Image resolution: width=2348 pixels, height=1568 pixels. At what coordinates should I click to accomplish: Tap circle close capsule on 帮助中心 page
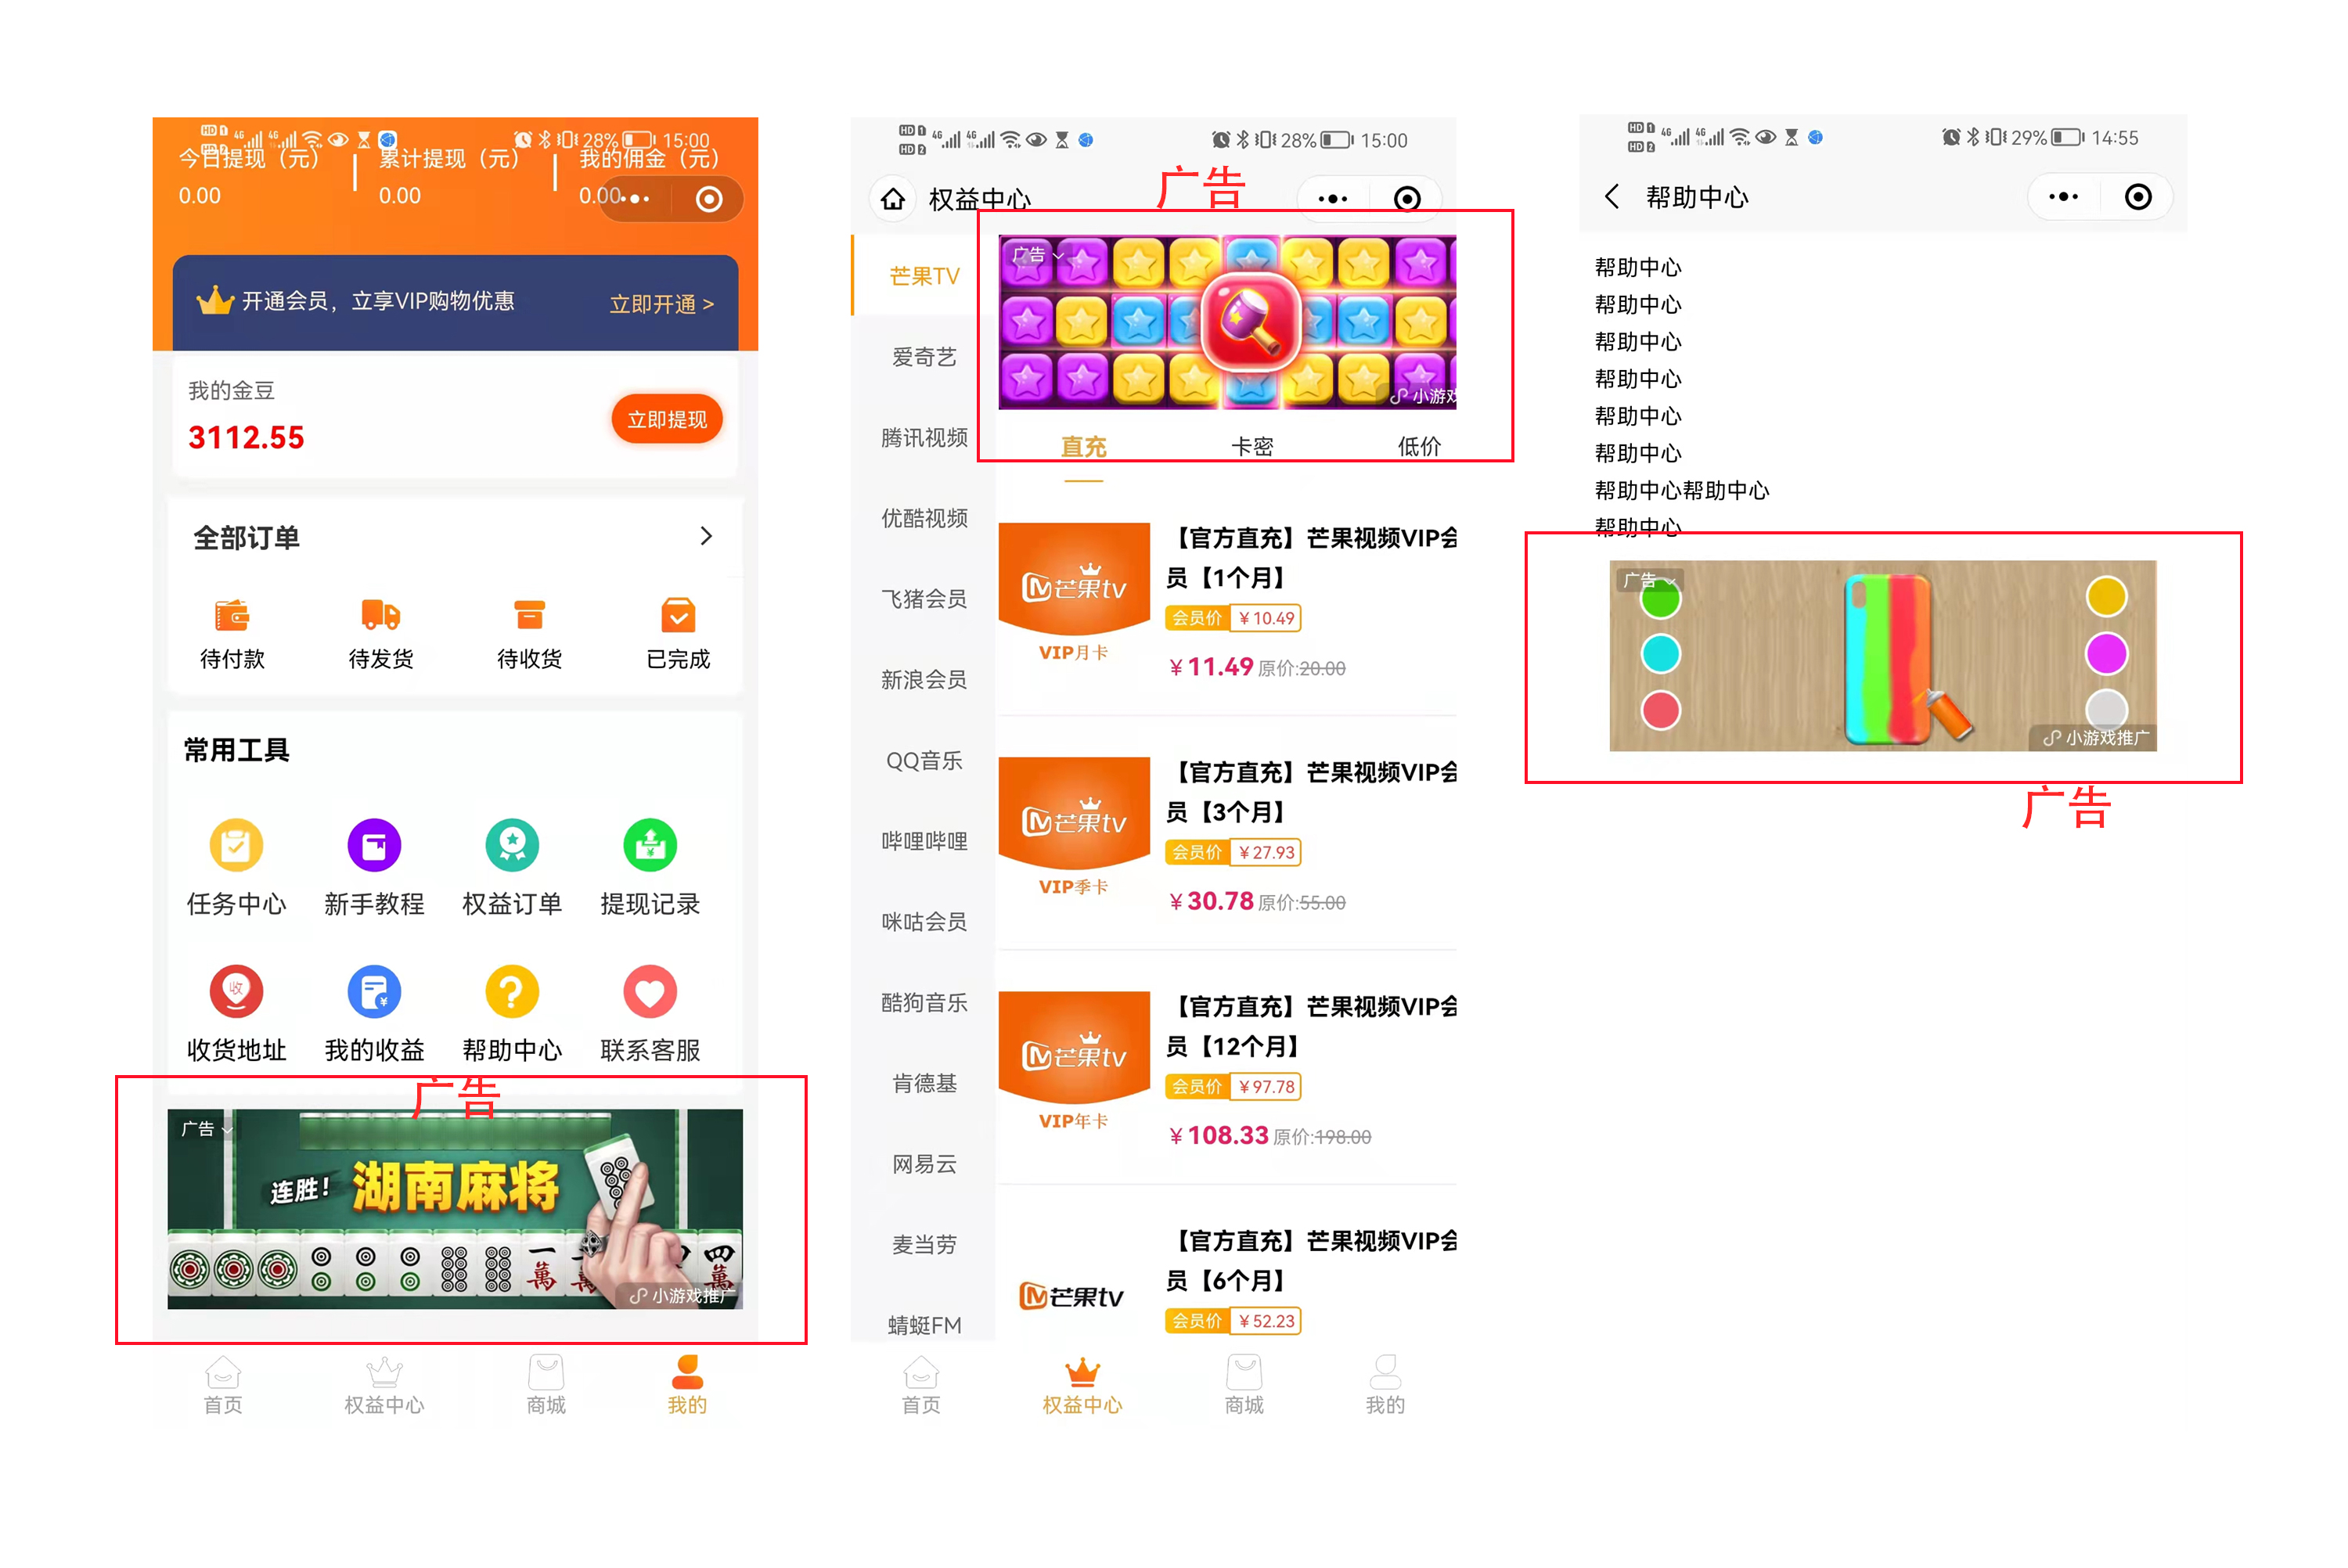[2138, 197]
